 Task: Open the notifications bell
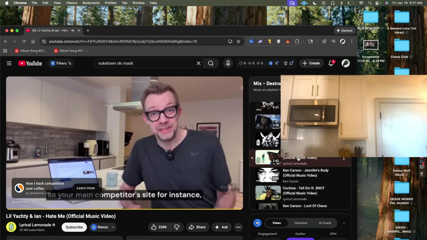coord(331,63)
